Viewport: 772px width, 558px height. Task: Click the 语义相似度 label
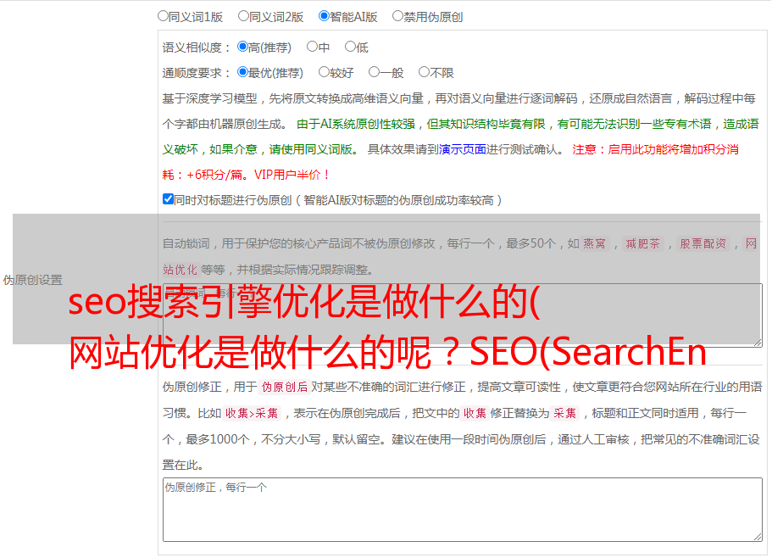[x=197, y=47]
